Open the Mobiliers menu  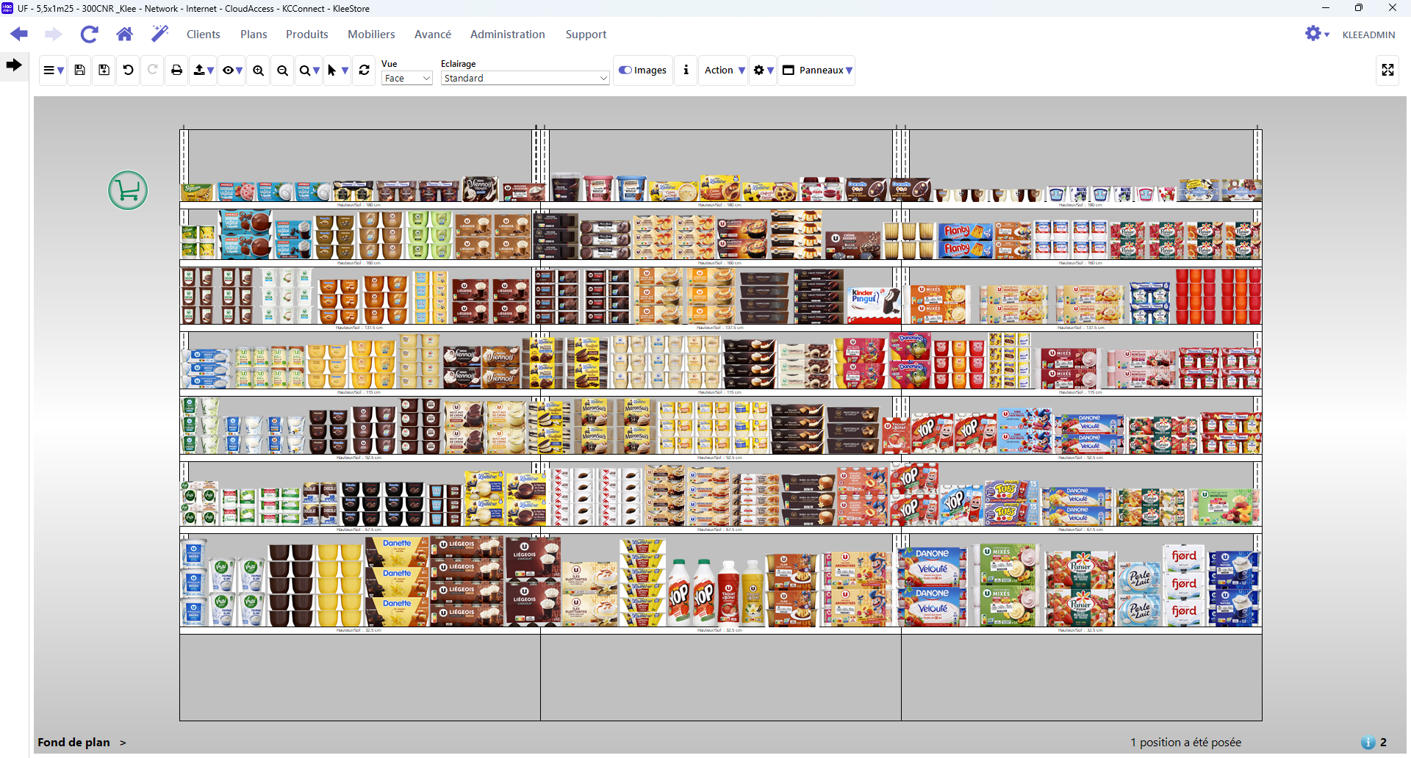click(x=371, y=35)
